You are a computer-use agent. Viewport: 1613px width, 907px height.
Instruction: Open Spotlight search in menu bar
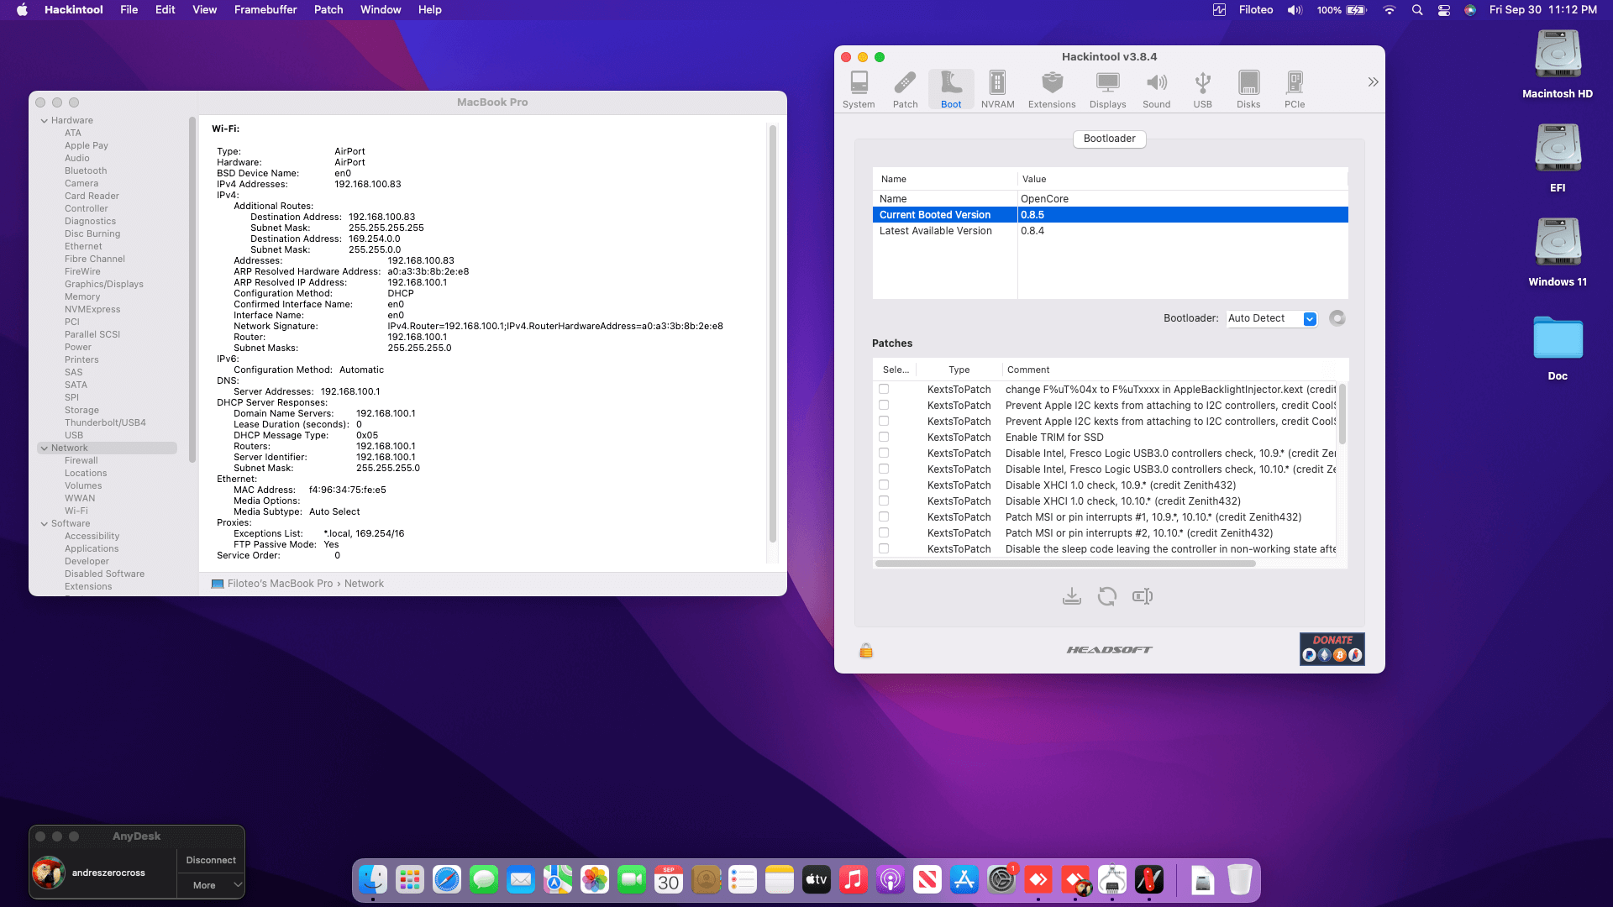1417,10
